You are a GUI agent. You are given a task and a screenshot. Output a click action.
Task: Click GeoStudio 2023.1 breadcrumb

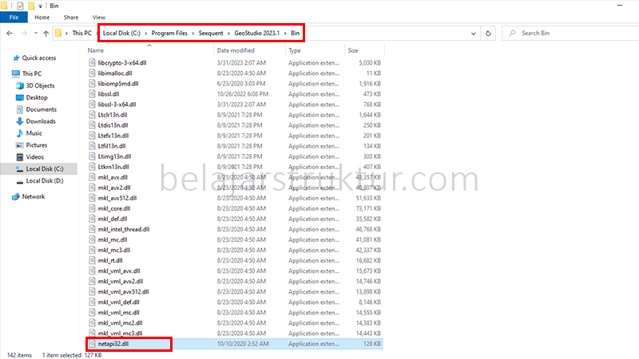(x=256, y=33)
